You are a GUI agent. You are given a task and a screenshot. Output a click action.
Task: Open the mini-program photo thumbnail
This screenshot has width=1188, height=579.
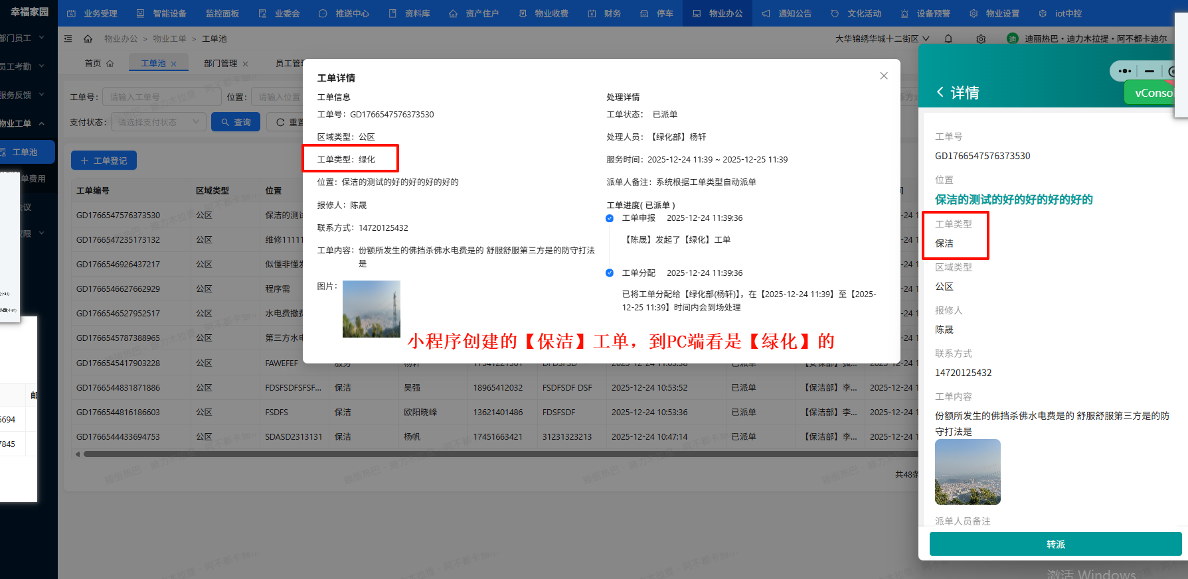(968, 472)
